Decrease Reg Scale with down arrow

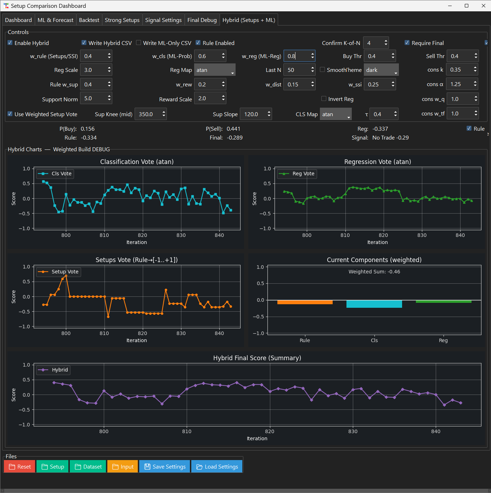point(109,72)
